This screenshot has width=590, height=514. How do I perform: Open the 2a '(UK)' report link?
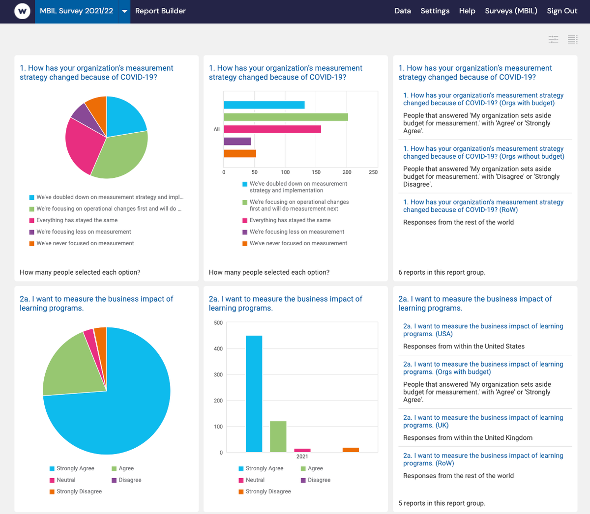(483, 421)
